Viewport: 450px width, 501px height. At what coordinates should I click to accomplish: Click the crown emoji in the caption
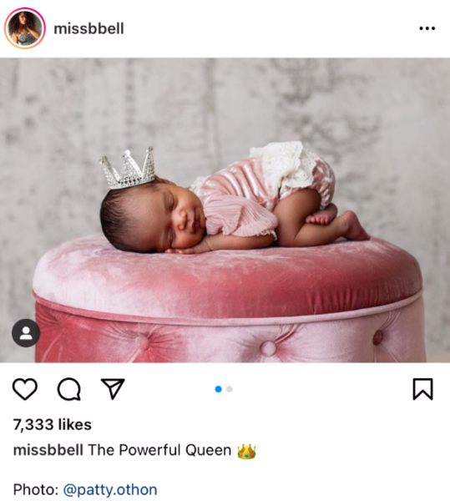[246, 451]
